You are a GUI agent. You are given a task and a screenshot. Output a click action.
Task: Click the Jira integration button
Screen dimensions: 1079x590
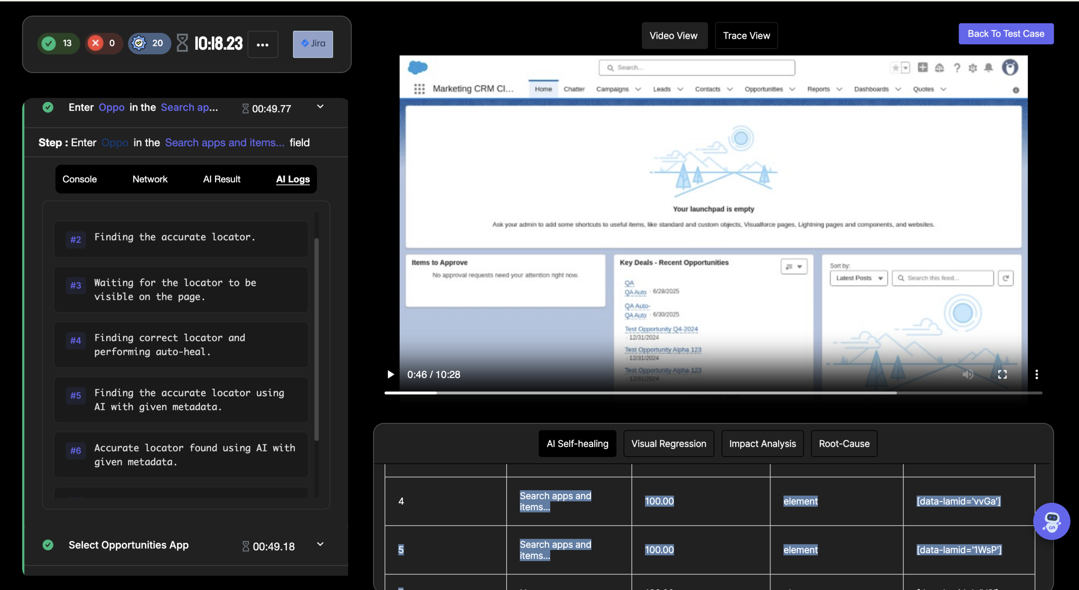point(313,44)
